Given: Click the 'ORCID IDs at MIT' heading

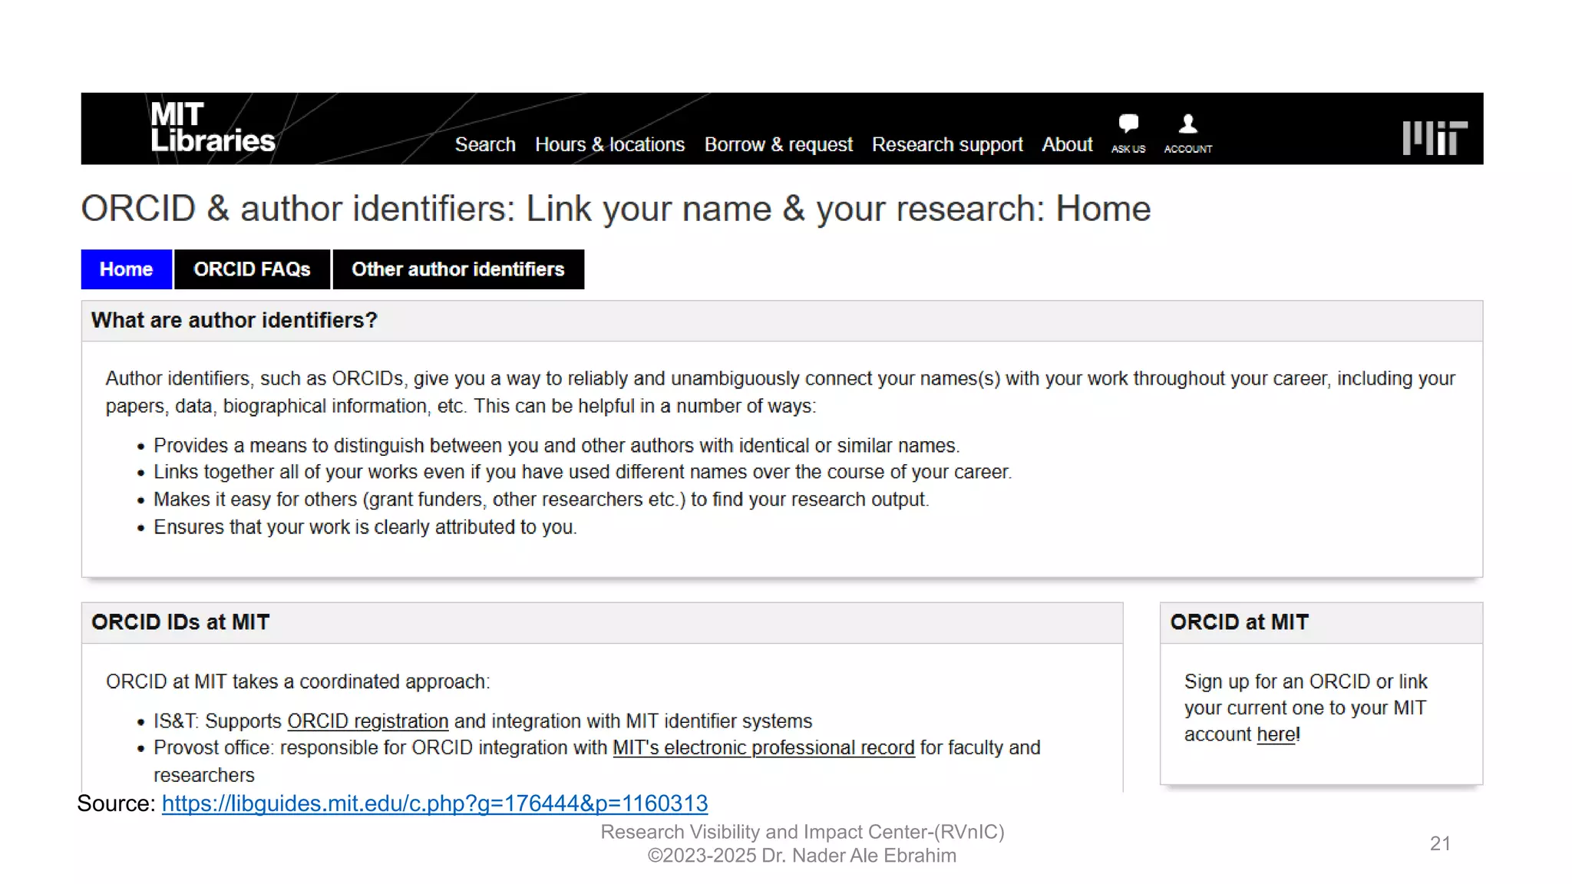Looking at the screenshot, I should coord(180,622).
